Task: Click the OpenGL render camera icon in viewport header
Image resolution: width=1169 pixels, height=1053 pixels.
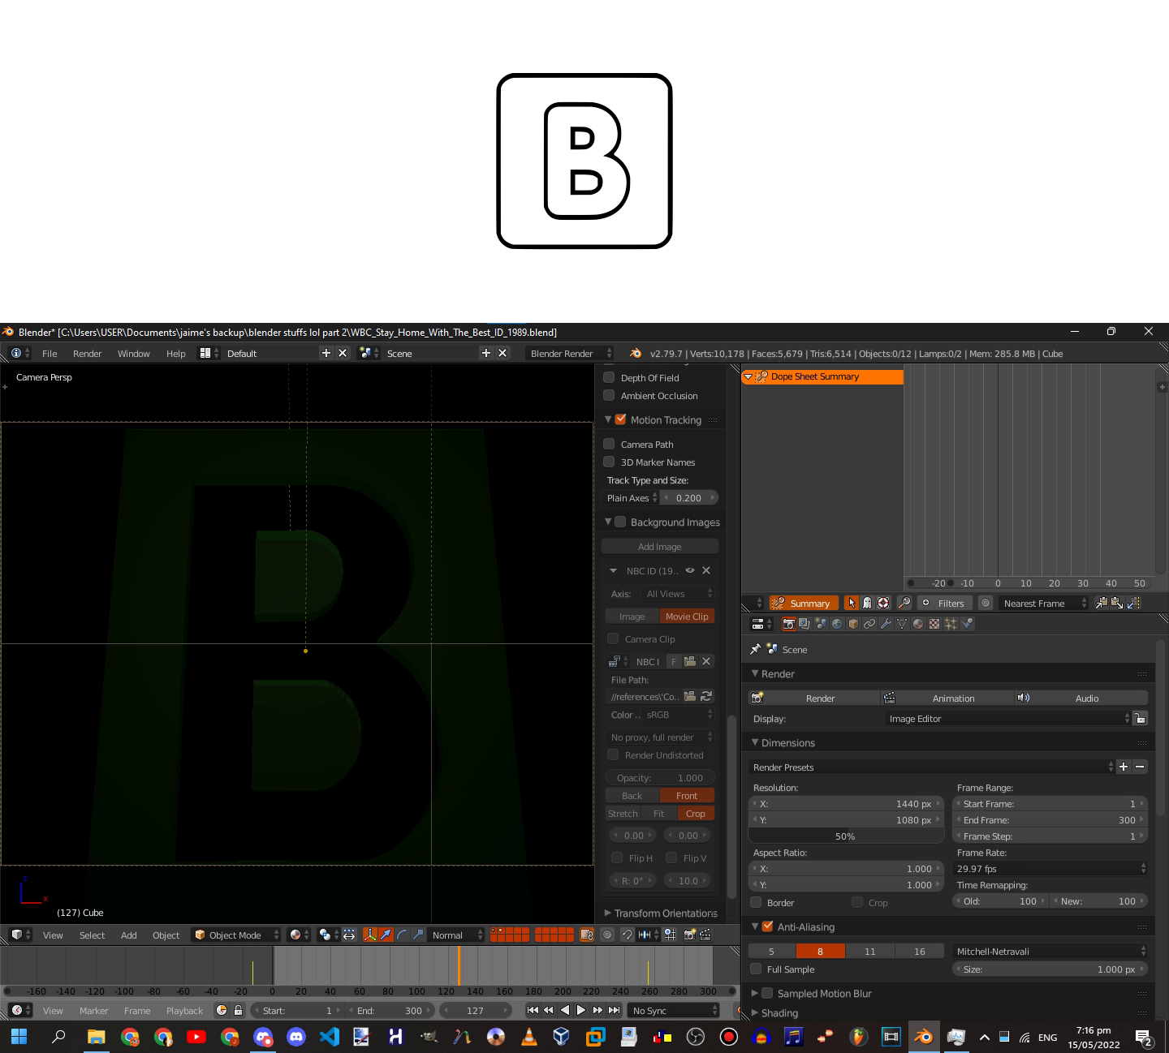Action: tap(689, 935)
